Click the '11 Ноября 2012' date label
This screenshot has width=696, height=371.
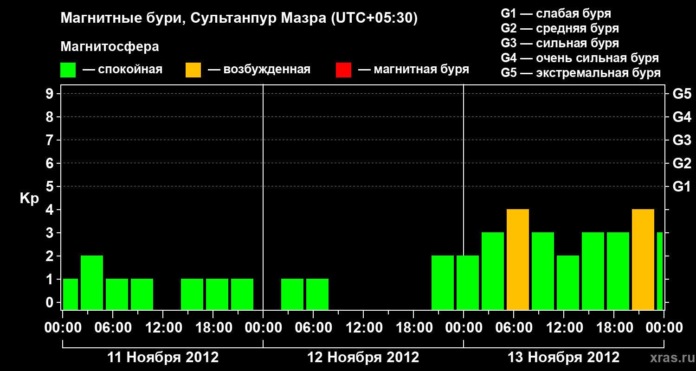163,358
